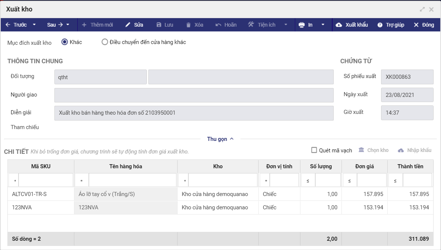Open the dropdown arrow next to In
441x250 pixels.
[323, 25]
